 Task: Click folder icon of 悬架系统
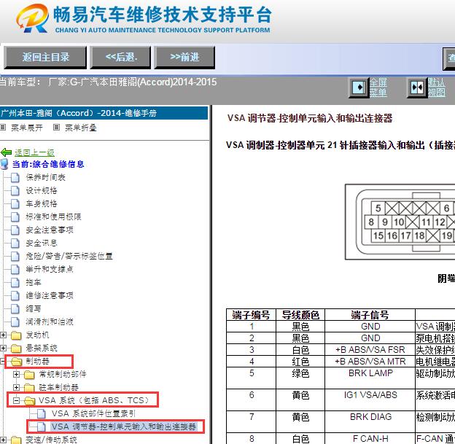(x=16, y=348)
